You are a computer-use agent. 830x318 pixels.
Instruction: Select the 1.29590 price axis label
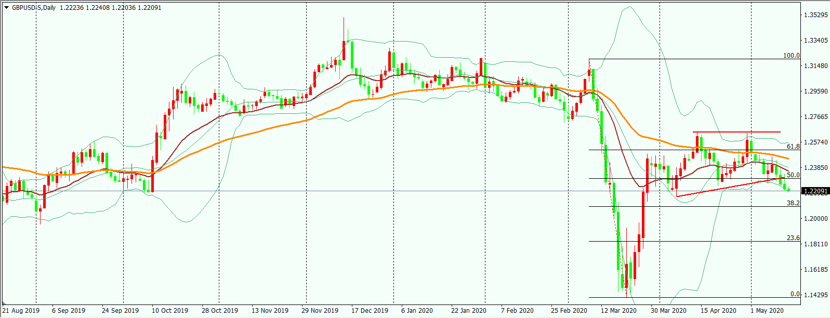point(816,91)
